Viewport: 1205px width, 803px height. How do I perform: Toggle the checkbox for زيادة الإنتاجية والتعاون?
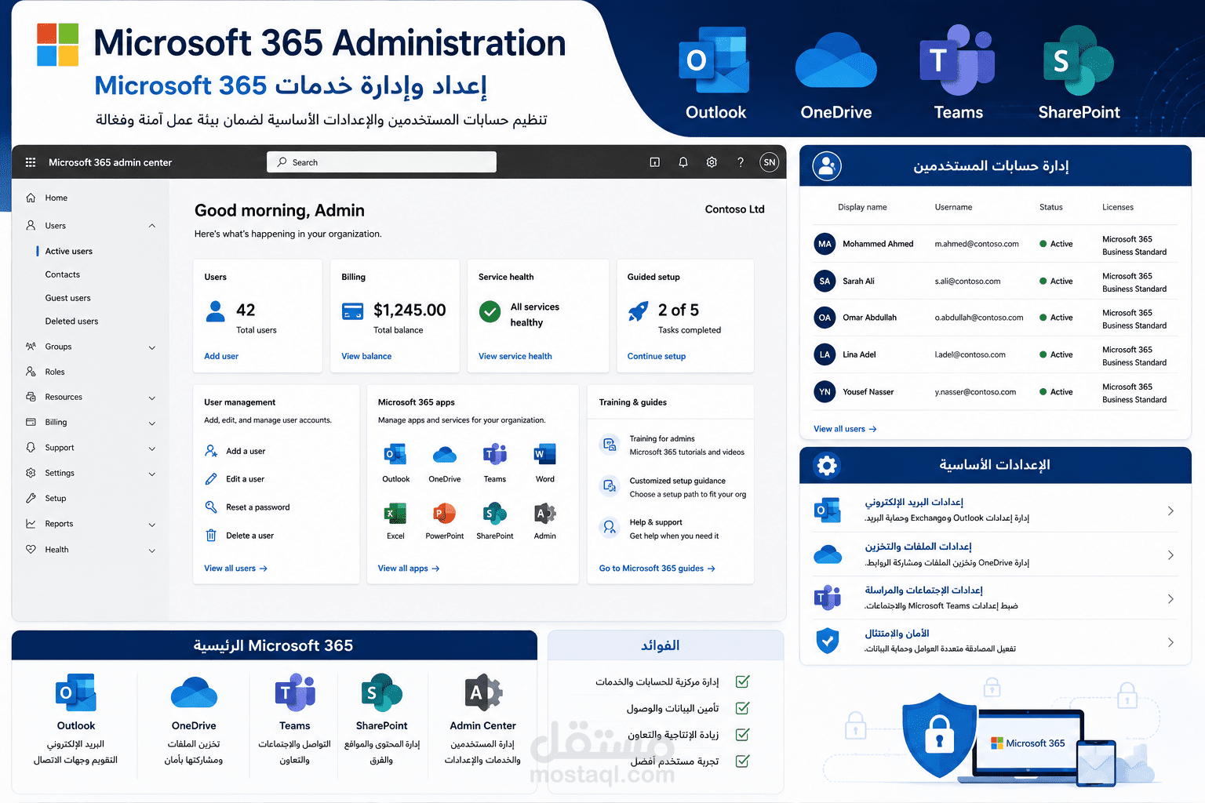[x=742, y=735]
